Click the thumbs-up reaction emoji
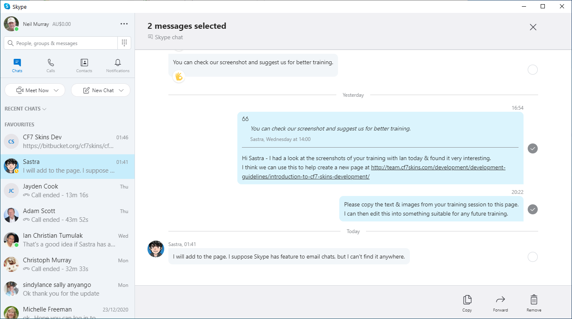This screenshot has width=572, height=319. 179,76
